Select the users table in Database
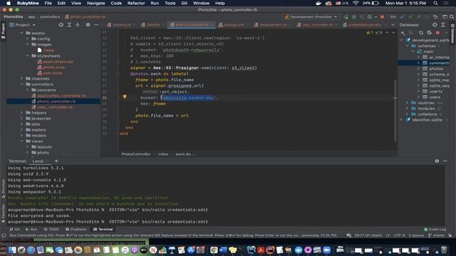The width and height of the screenshot is (456, 256). pos(435,97)
